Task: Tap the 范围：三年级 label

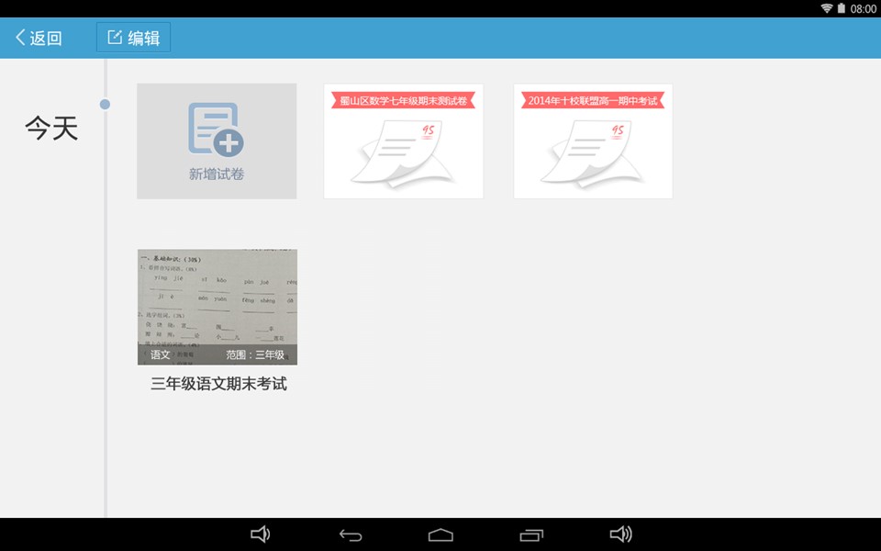Action: (x=255, y=354)
